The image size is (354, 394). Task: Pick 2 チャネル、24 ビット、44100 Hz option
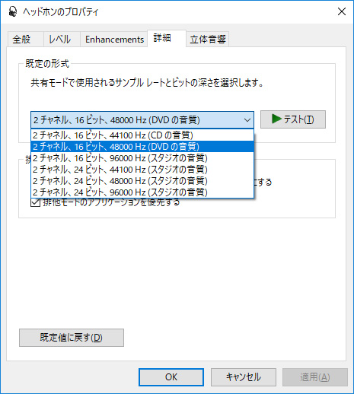point(142,170)
